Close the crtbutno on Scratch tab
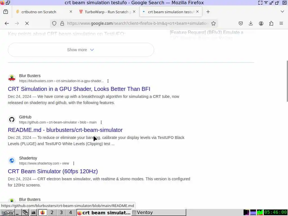This screenshot has width=288, height=216. click(x=71, y=12)
